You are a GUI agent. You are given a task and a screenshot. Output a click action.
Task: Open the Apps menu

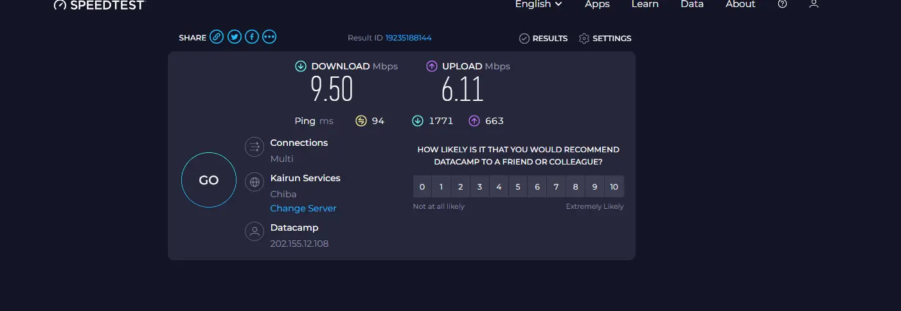point(597,4)
